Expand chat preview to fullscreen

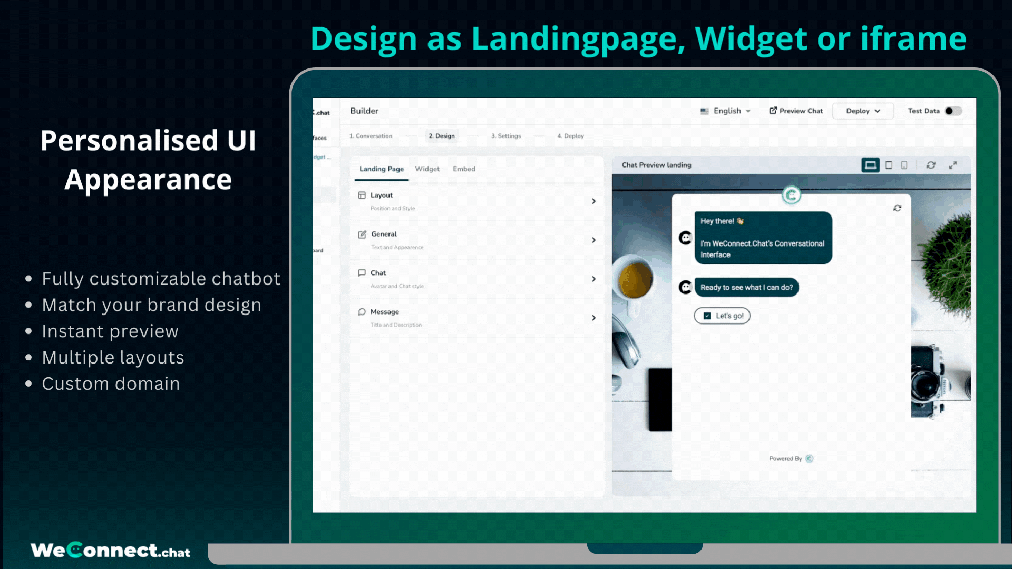coord(953,165)
